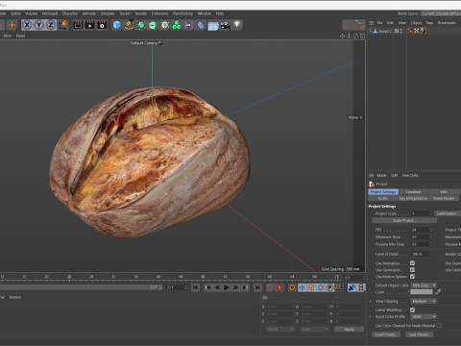The width and height of the screenshot is (461, 346).
Task: Open Default Object Color dropdown
Action: 424,285
